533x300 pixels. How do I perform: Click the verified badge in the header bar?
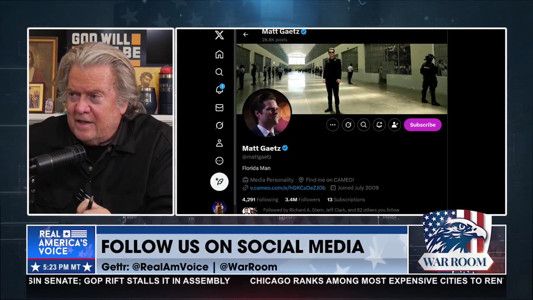(304, 32)
